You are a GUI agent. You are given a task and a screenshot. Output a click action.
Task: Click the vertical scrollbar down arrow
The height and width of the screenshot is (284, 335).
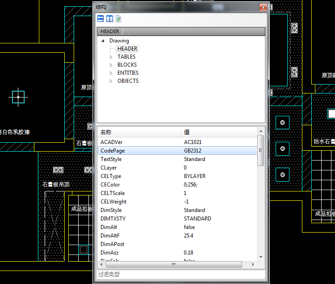tap(261, 257)
